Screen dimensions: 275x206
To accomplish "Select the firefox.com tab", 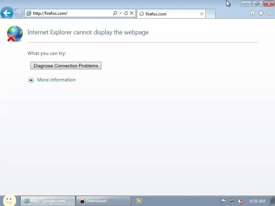I will coord(171,14).
